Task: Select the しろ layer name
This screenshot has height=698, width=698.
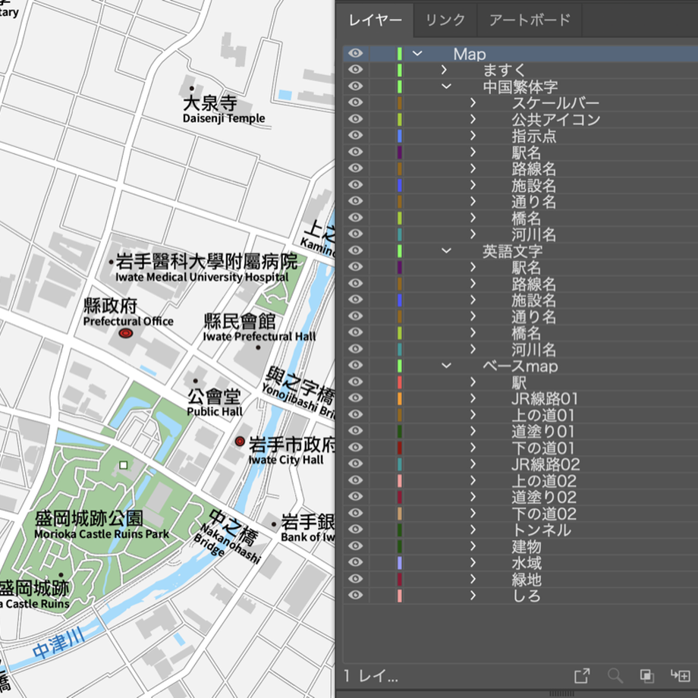Action: (x=527, y=596)
